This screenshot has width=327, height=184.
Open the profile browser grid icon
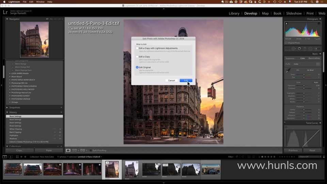click(x=318, y=64)
